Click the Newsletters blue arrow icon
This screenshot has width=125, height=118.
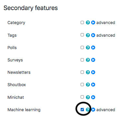coord(93,72)
